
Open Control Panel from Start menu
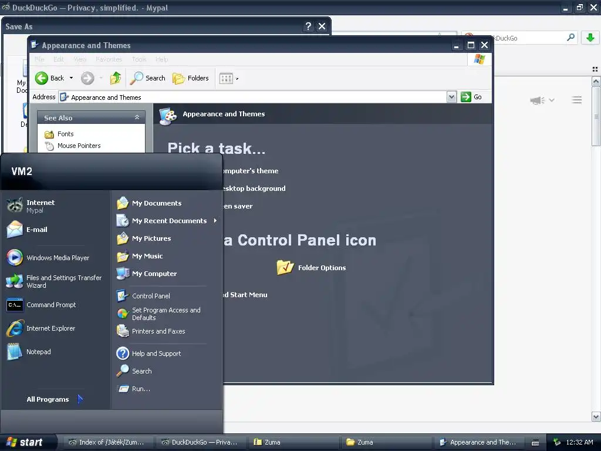point(143,296)
